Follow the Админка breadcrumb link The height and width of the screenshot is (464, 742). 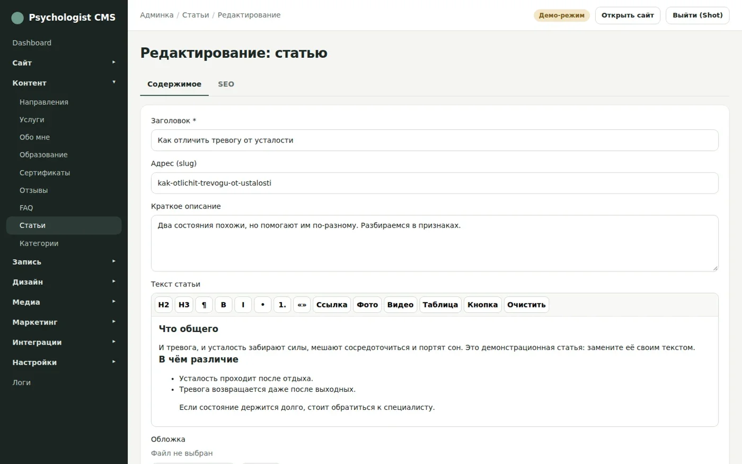point(157,15)
